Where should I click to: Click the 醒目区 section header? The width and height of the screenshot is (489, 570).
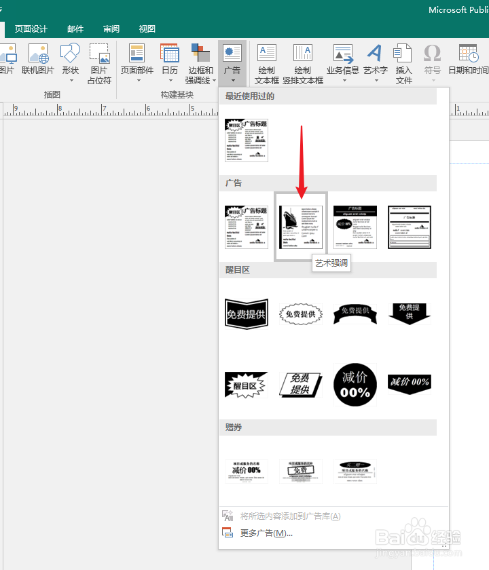328,270
